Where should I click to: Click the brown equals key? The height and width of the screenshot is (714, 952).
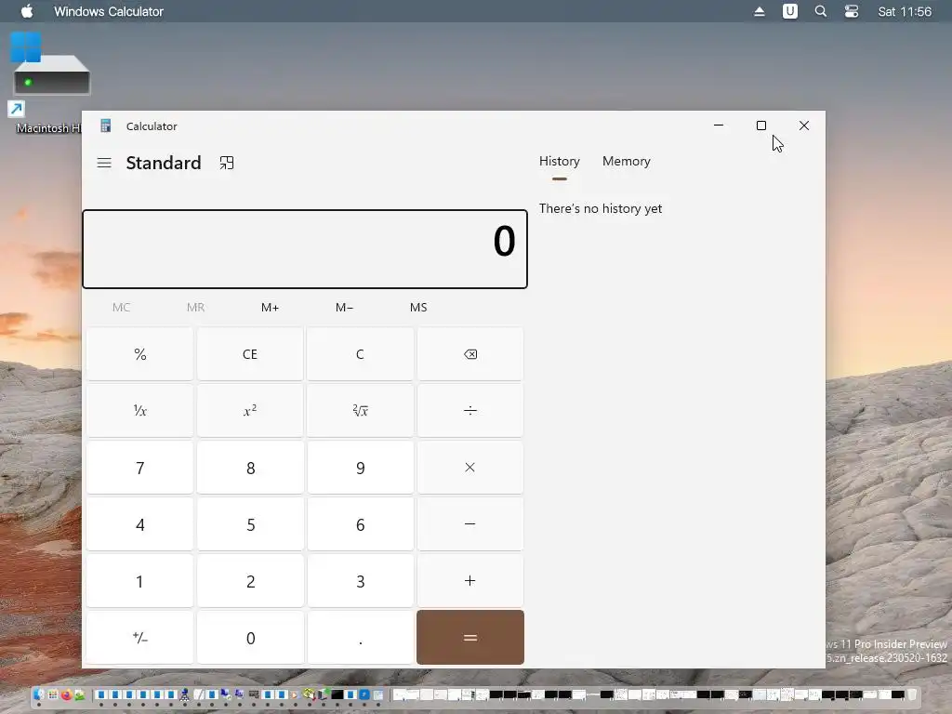point(469,638)
